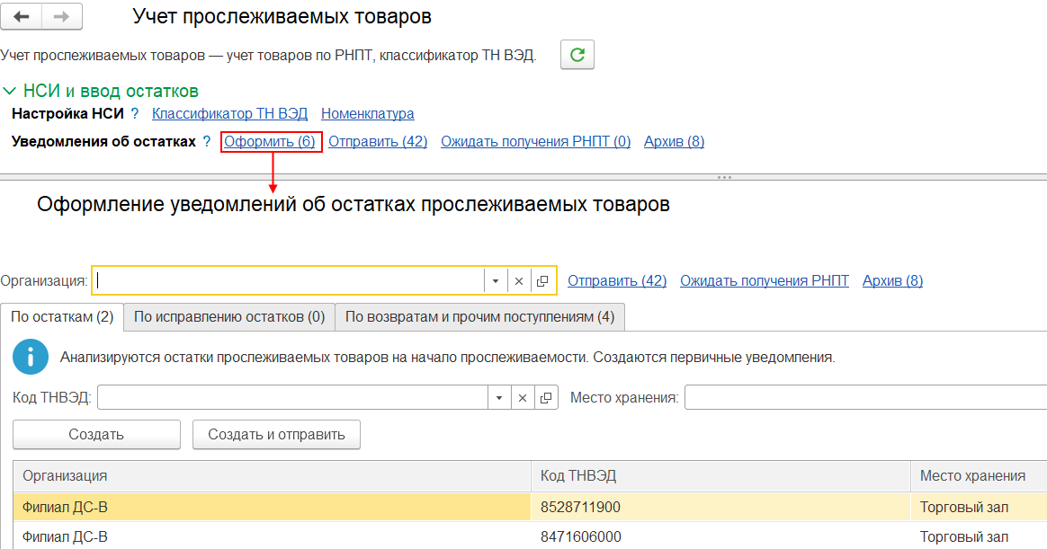Clear the Организация field with X
This screenshot has width=1047, height=549.
(x=519, y=281)
